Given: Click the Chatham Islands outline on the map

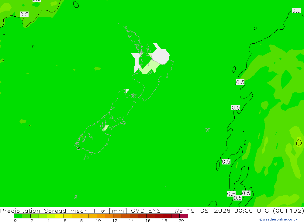Looking at the screenshot, I should tap(208, 130).
